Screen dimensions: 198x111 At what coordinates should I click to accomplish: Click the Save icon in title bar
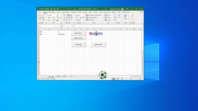click(51, 9)
